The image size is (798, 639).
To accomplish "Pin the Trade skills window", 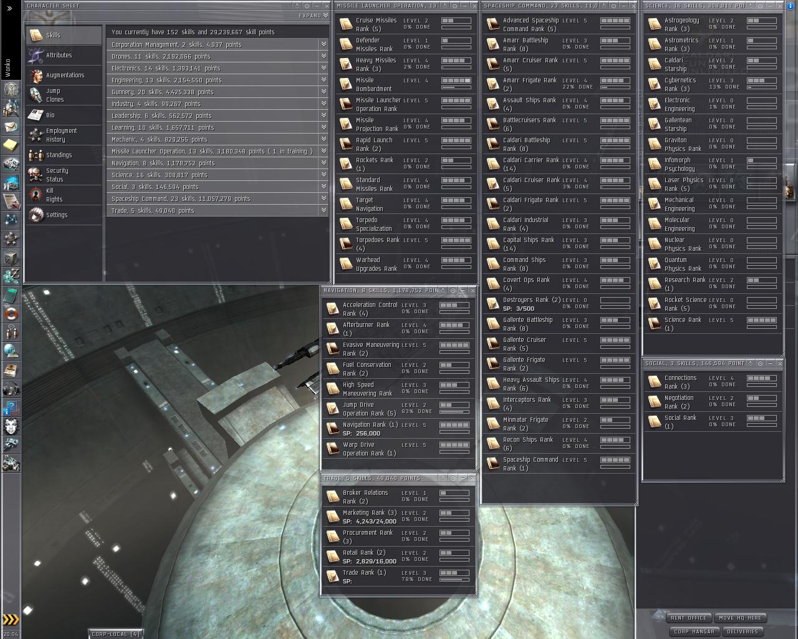I will (453, 478).
